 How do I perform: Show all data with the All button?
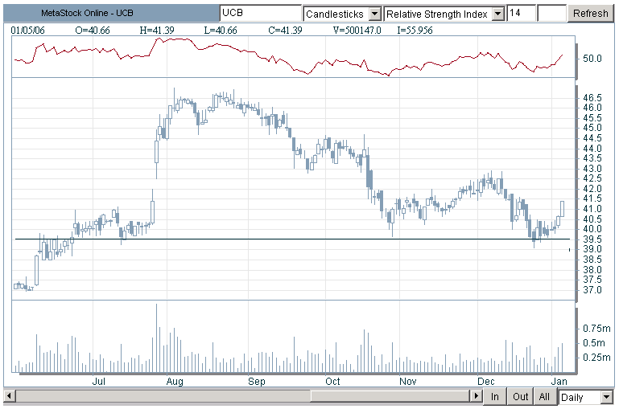point(544,396)
